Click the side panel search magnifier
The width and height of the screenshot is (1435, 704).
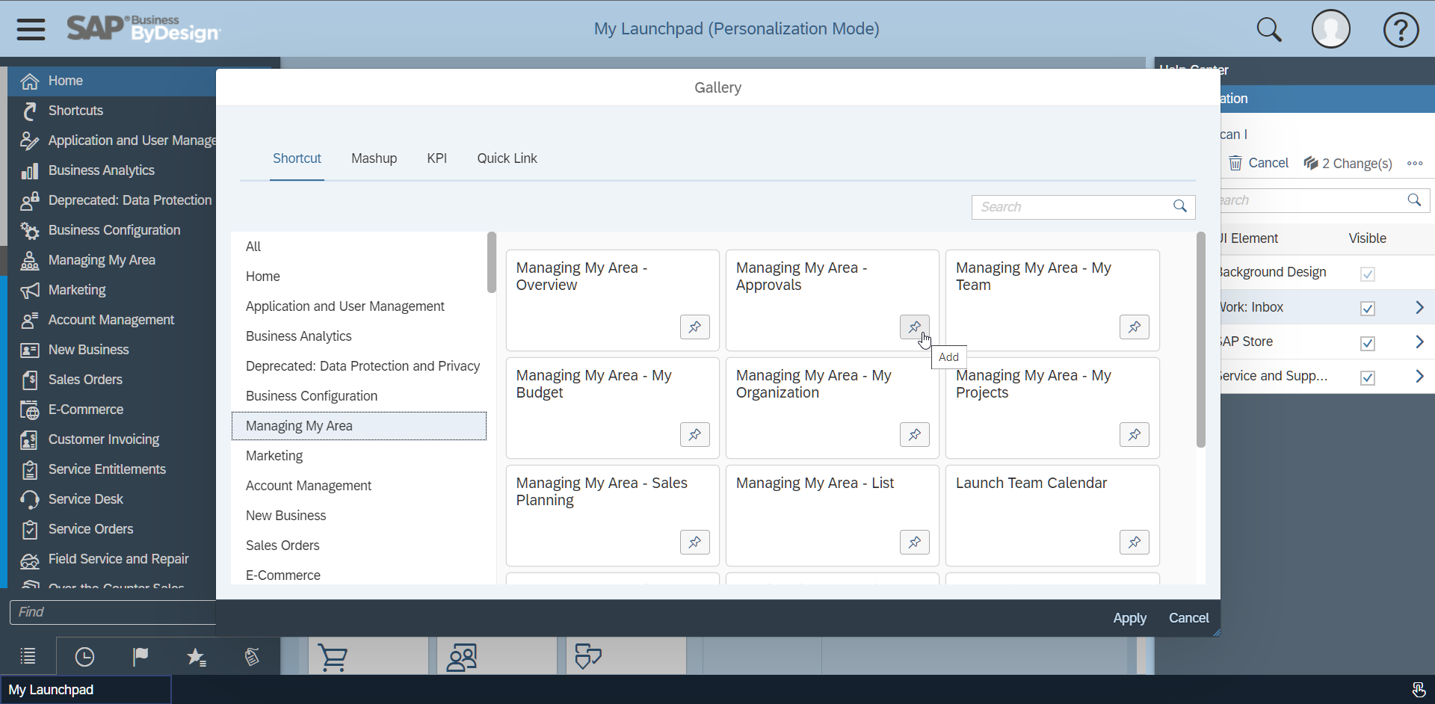[x=1414, y=200]
